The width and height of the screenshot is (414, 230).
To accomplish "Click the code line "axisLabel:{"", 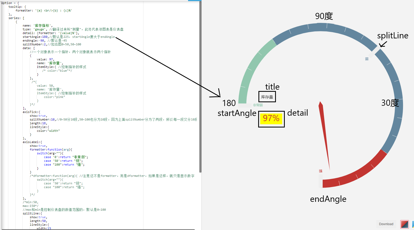I will click(x=32, y=142).
